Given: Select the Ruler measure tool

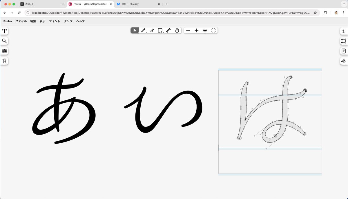Looking at the screenshot, I should [168, 30].
